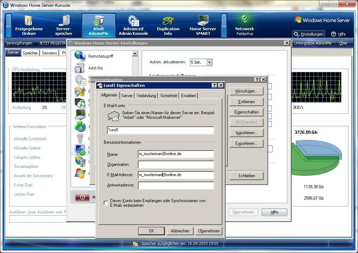Enable including this account when receiving mail
358x253 pixels.
click(106, 203)
